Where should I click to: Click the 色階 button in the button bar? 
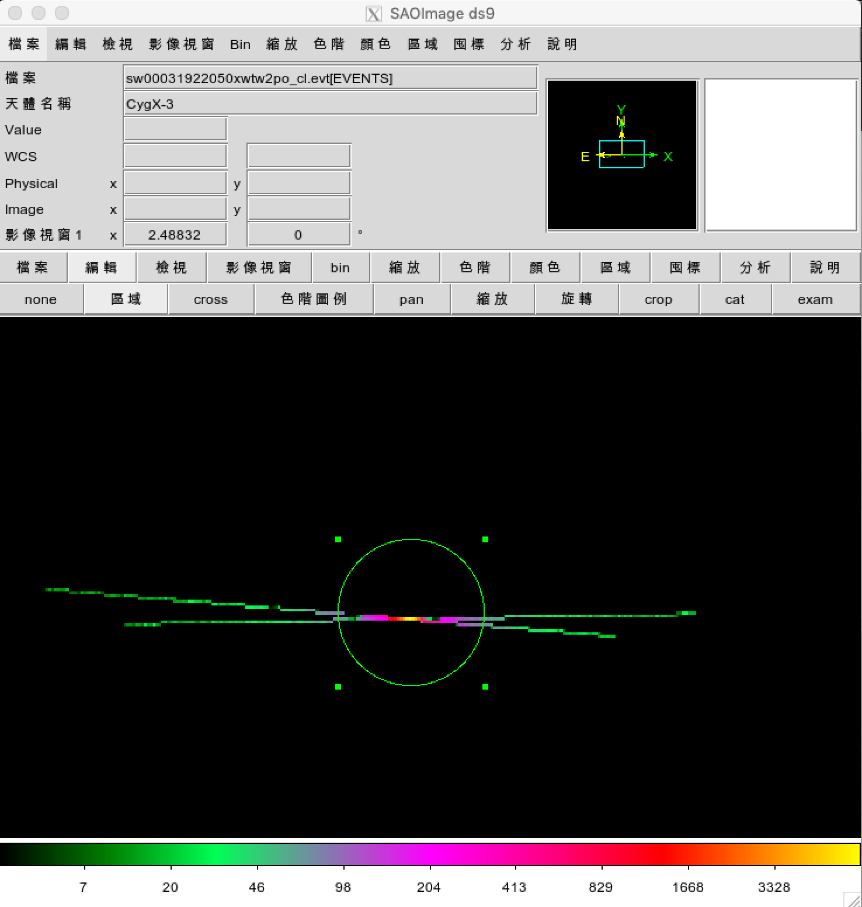(475, 268)
